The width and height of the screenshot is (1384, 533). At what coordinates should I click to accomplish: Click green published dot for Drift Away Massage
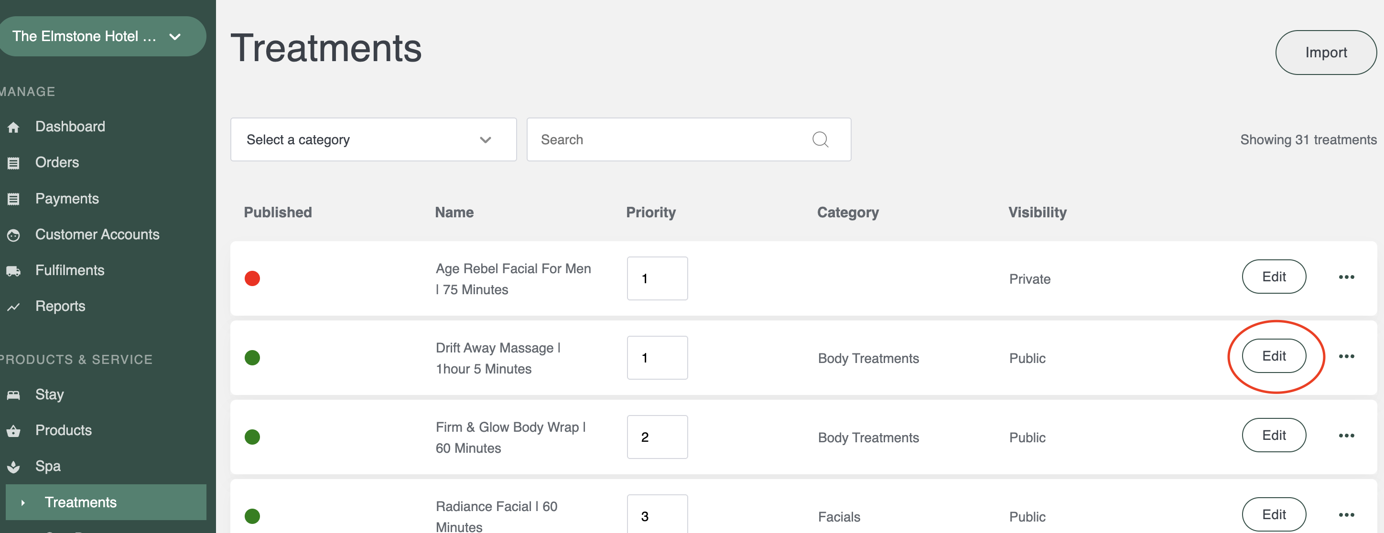(252, 357)
